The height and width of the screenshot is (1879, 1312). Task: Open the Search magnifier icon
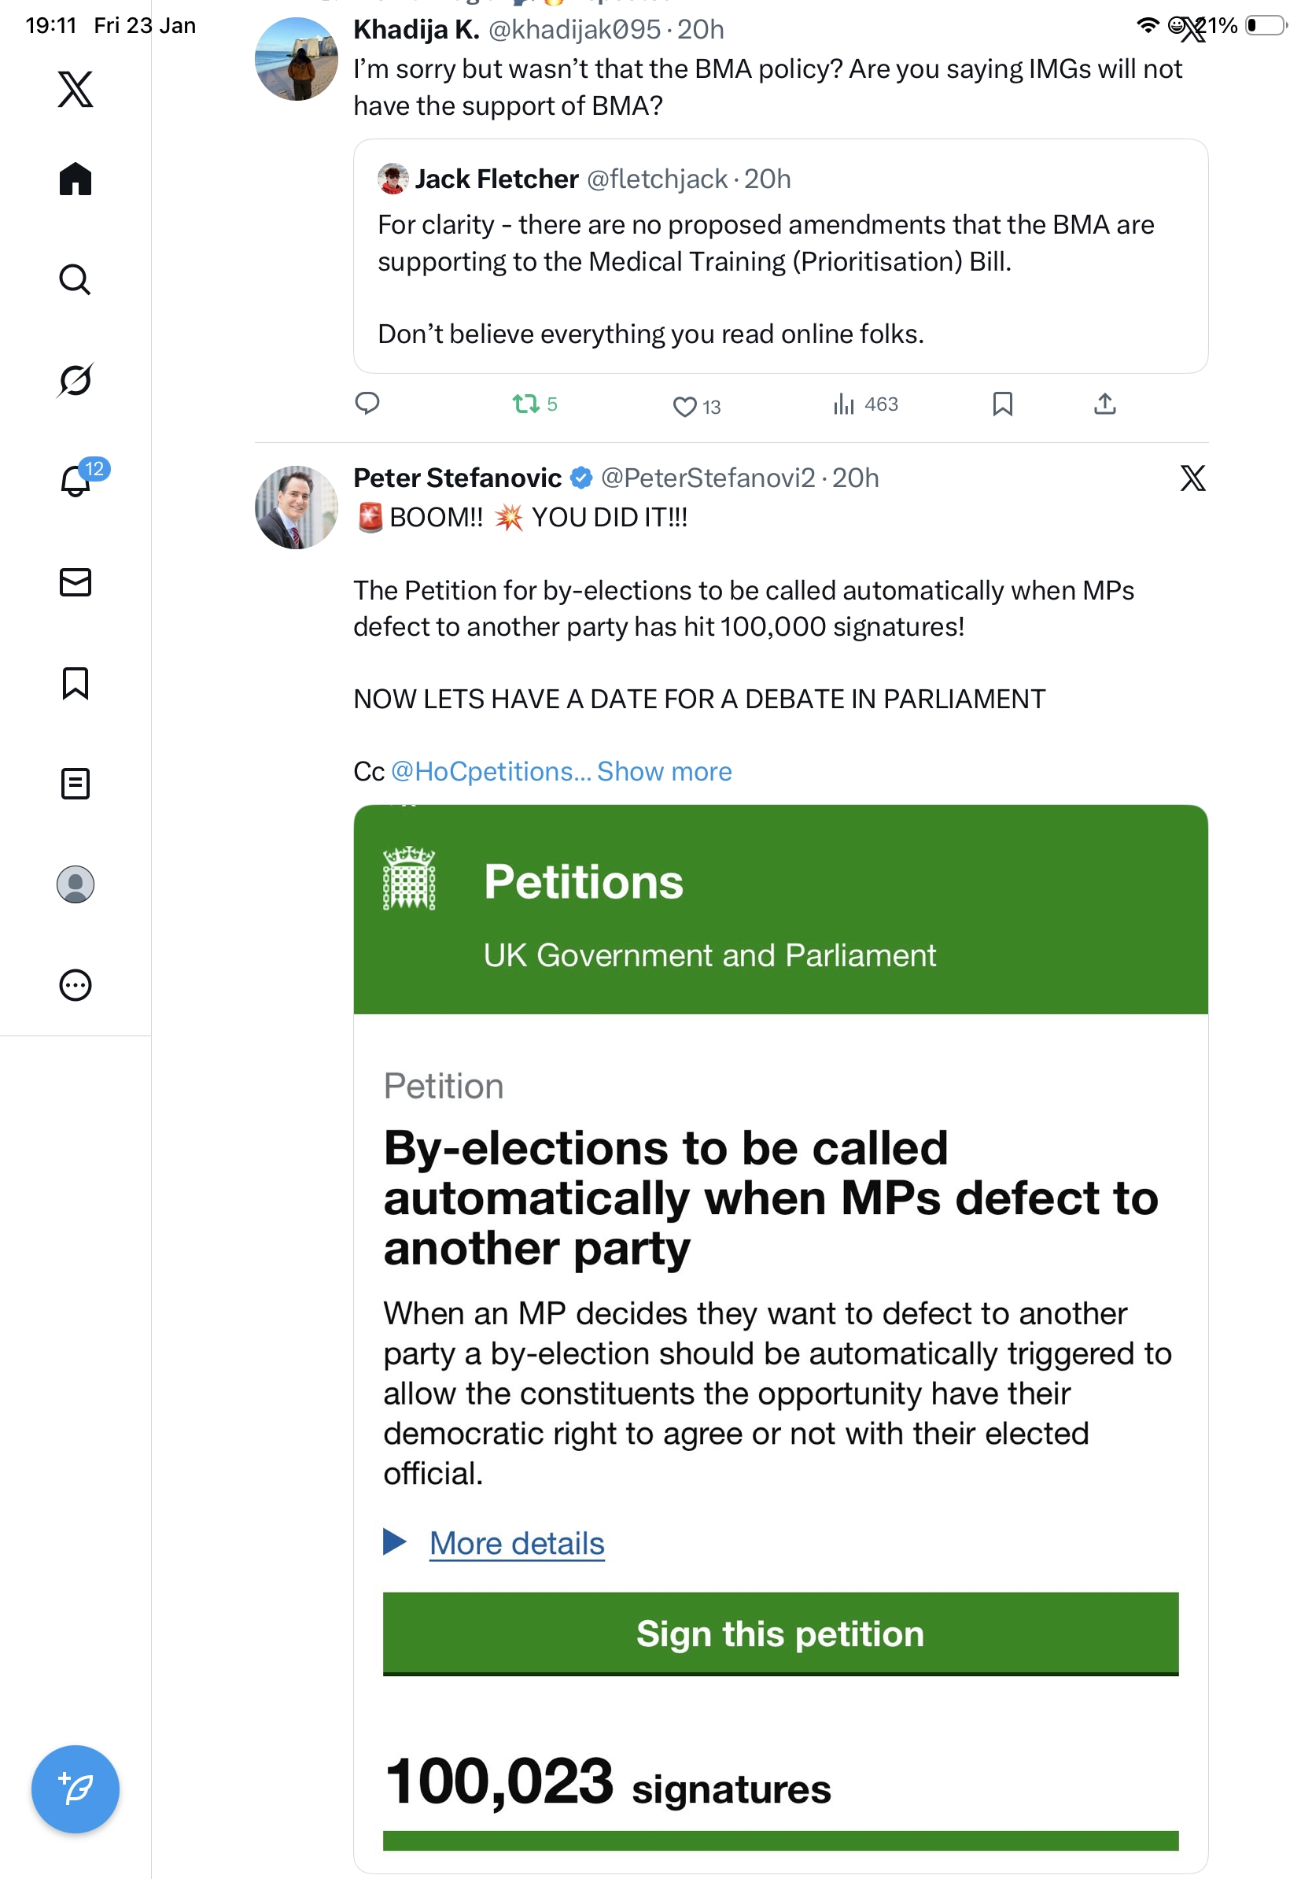click(76, 280)
